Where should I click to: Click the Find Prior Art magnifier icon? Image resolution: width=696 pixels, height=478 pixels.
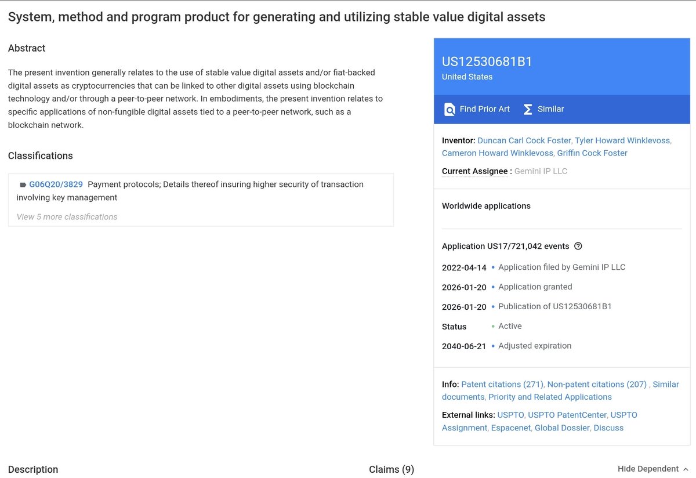[x=449, y=109]
